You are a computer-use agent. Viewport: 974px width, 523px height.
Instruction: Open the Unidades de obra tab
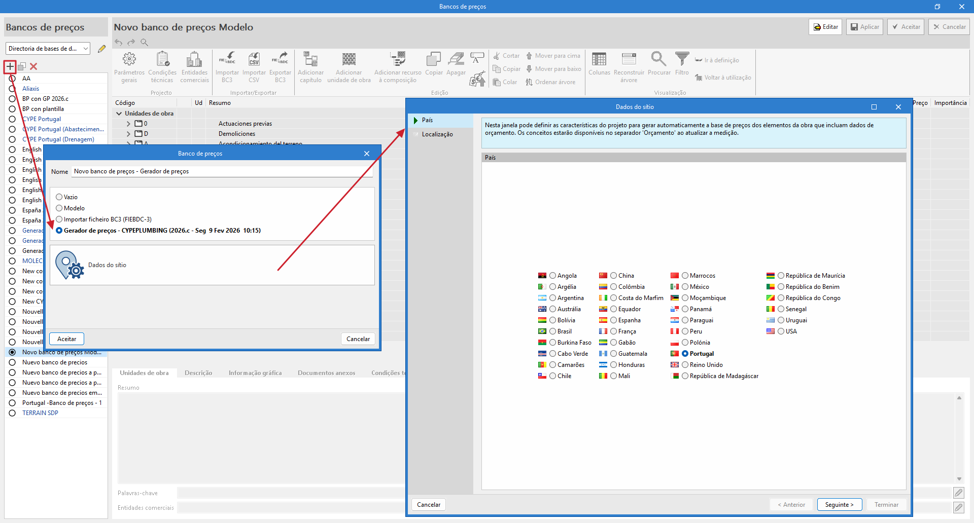[144, 373]
